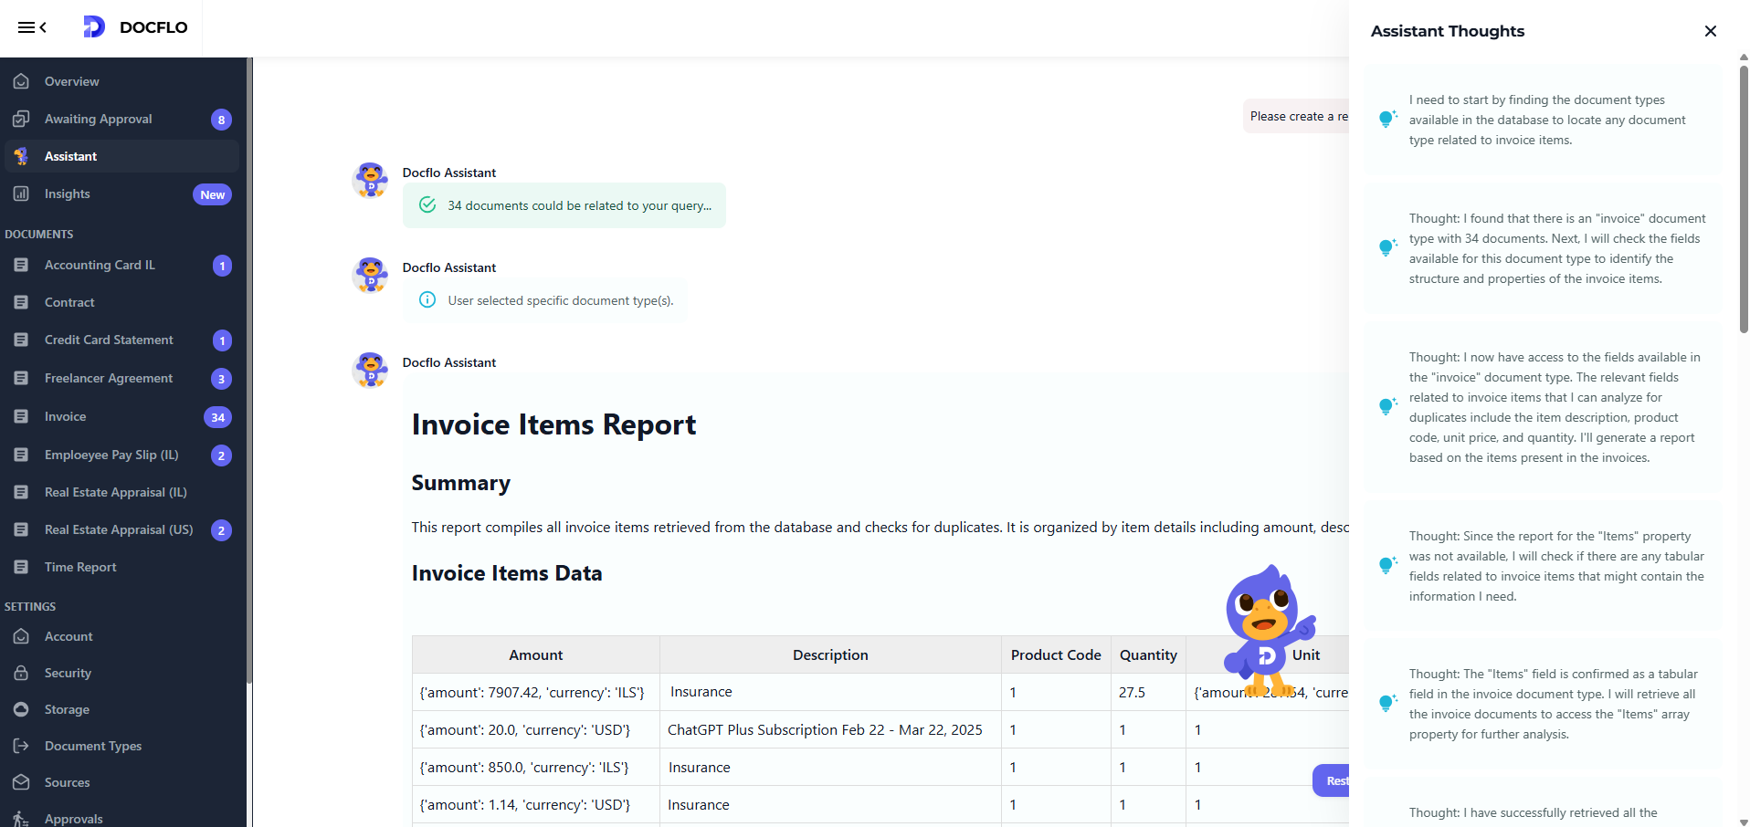Click the Docflo logo icon
This screenshot has height=827, width=1750.
tap(94, 27)
